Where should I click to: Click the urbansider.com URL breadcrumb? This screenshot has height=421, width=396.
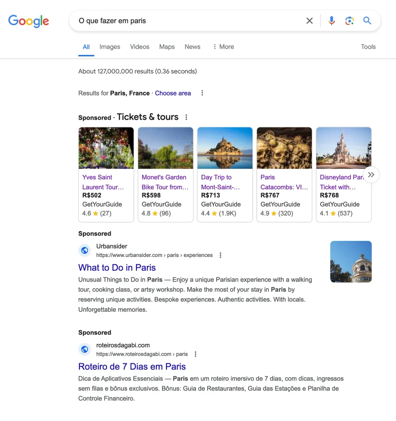154,255
